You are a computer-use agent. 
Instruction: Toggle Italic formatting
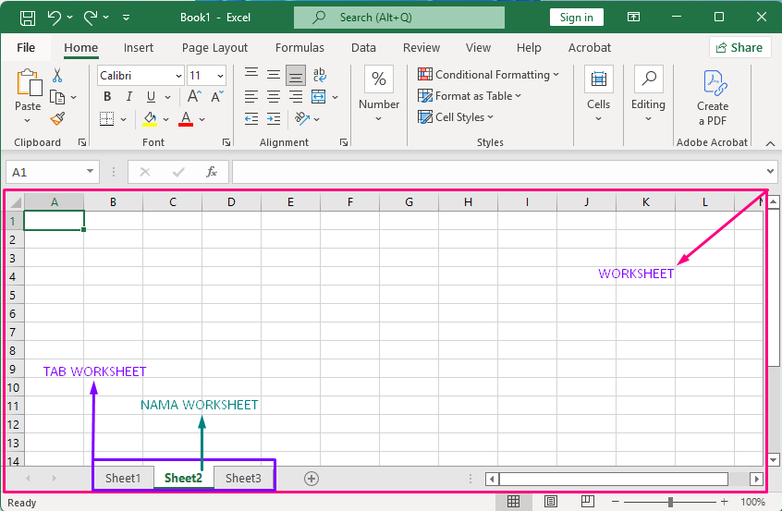point(128,97)
